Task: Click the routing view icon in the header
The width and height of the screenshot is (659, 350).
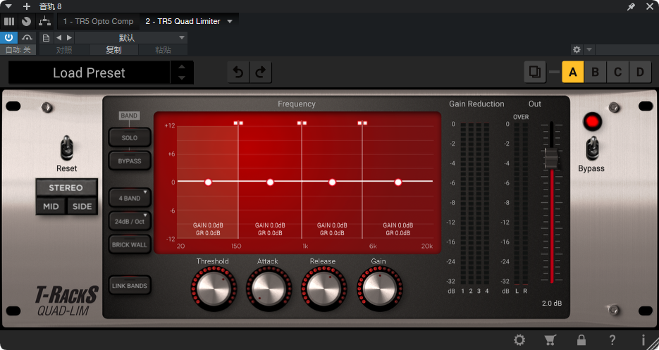Action: pos(44,21)
